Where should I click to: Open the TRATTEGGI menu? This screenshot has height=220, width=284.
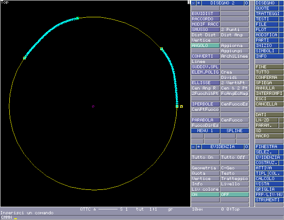[269, 14]
